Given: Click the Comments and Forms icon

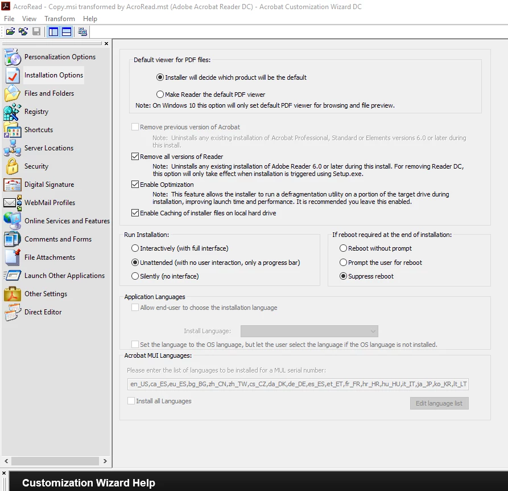Looking at the screenshot, I should (x=13, y=239).
